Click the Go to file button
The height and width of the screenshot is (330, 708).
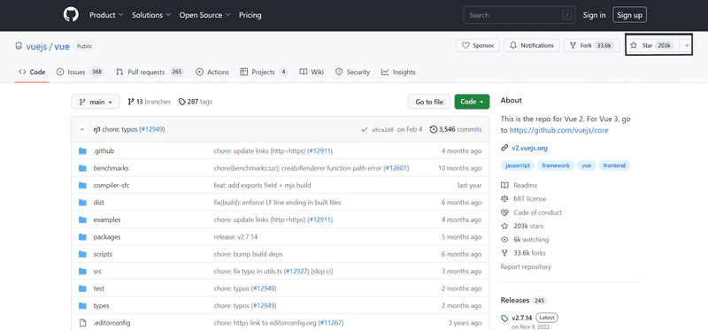pos(429,102)
